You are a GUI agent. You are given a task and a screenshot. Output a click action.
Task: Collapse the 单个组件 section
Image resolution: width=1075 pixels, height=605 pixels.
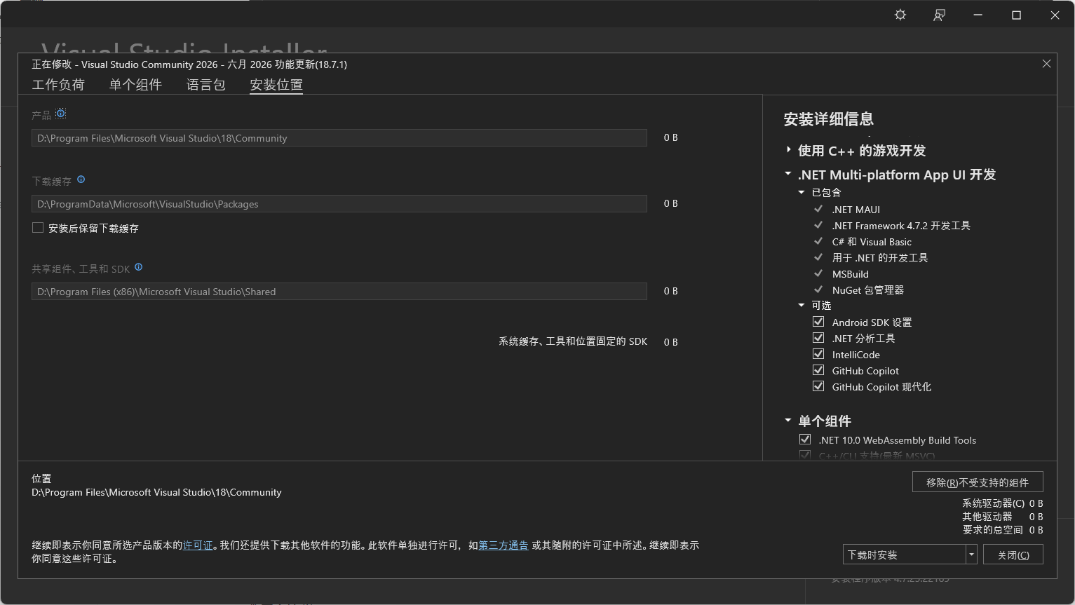(x=788, y=421)
